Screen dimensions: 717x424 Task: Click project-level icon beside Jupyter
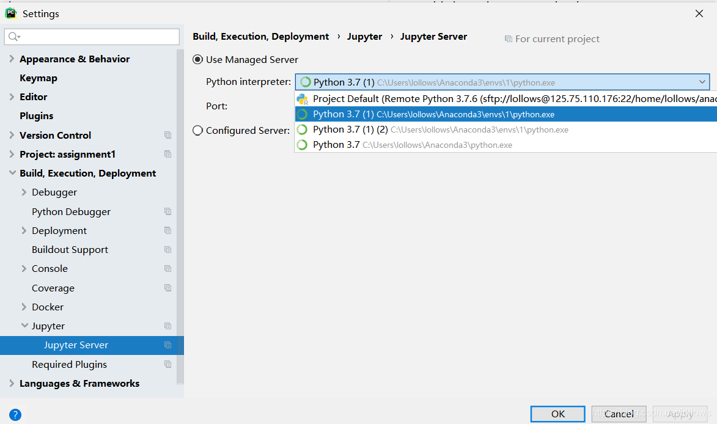[168, 326]
